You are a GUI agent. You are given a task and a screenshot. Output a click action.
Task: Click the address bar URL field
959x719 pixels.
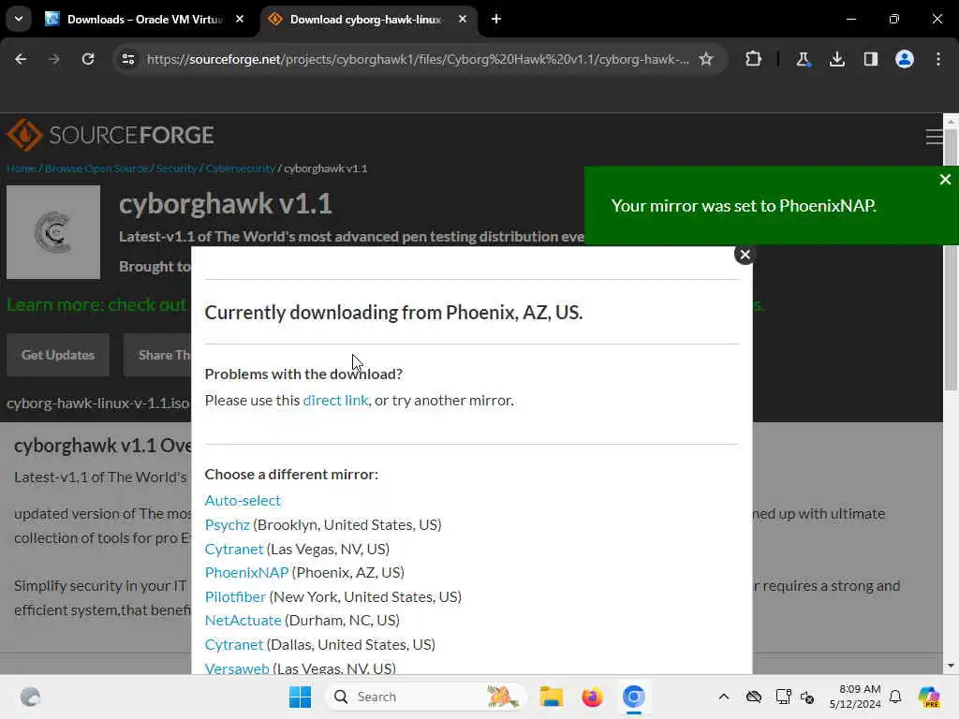418,59
